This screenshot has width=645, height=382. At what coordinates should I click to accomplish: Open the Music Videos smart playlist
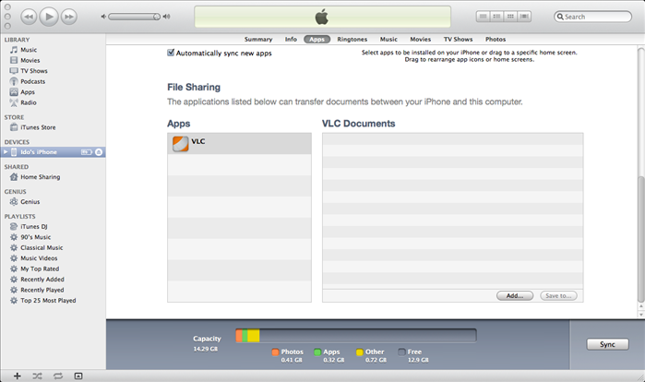39,258
